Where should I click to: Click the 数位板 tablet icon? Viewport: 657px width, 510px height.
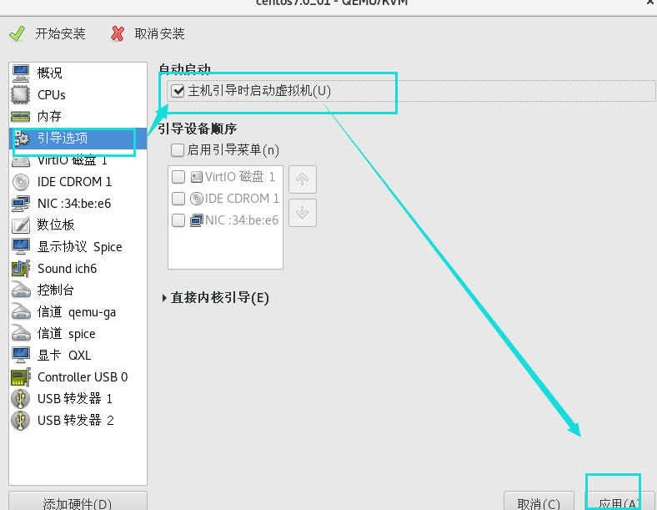tap(21, 225)
